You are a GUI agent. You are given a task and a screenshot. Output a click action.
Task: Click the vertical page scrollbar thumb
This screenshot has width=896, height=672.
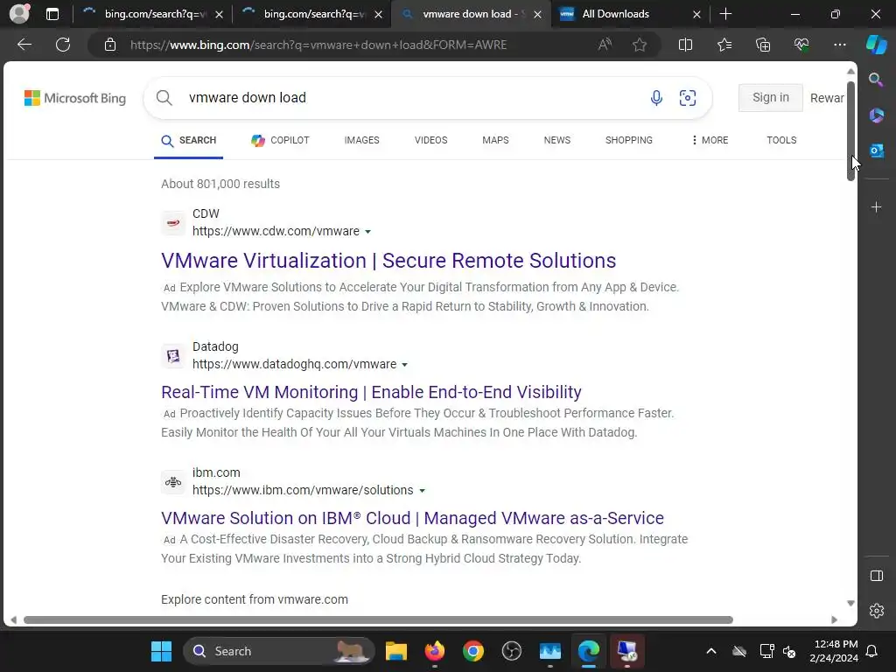[x=850, y=131]
